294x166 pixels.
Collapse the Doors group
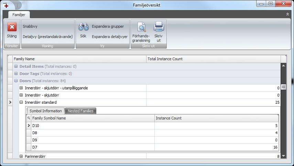tap(16, 81)
